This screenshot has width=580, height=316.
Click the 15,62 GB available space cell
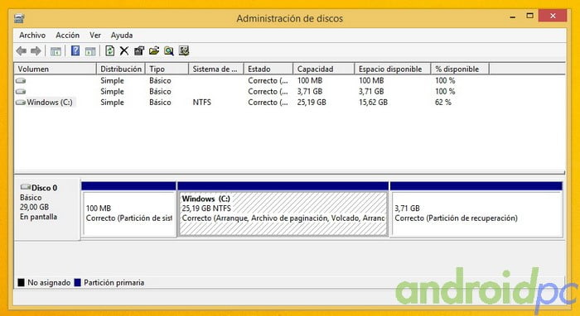[373, 103]
